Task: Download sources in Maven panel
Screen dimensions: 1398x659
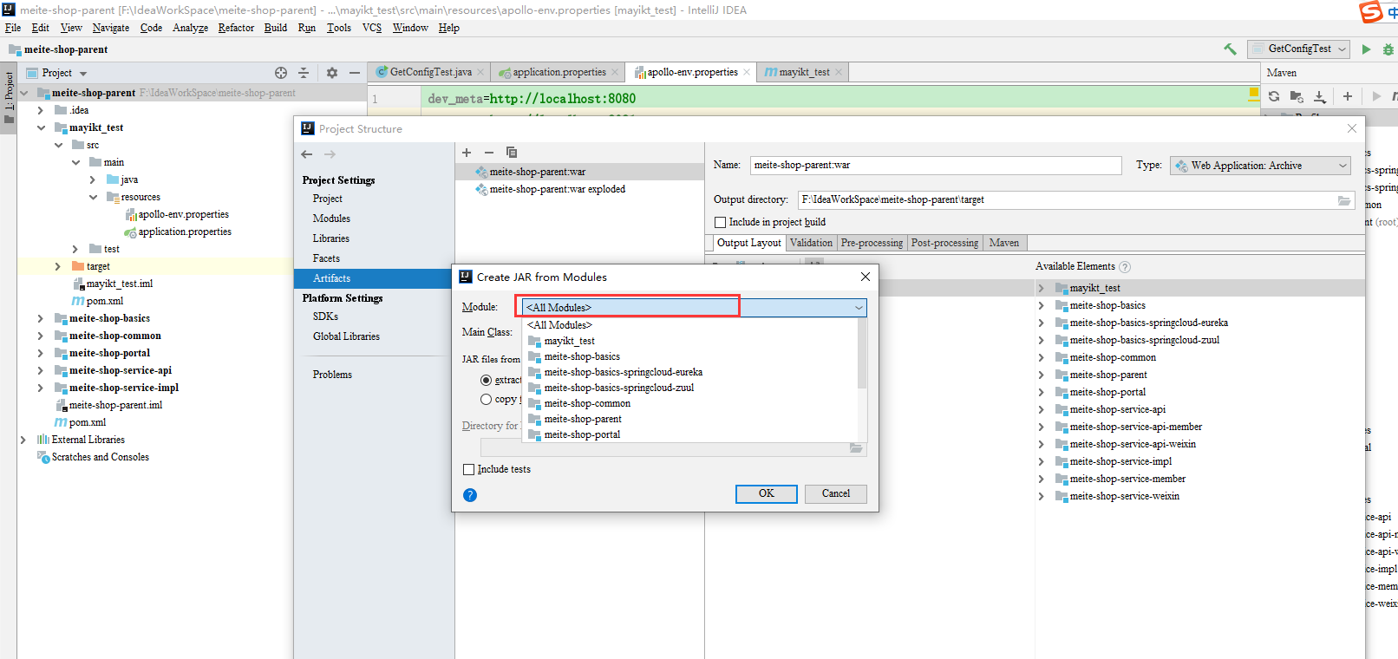Action: click(x=1319, y=96)
